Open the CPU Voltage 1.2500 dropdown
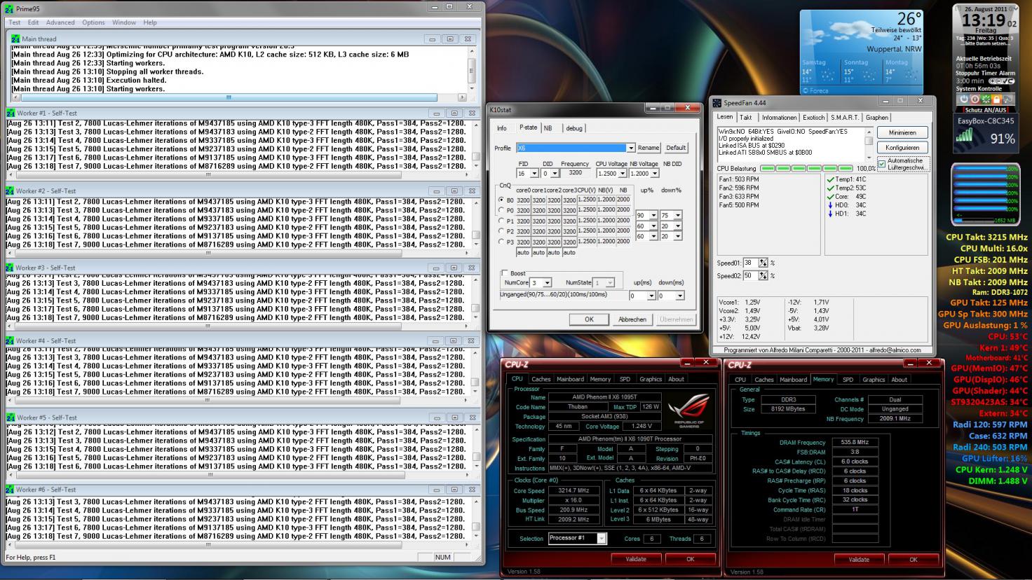The image size is (1032, 580). (623, 173)
